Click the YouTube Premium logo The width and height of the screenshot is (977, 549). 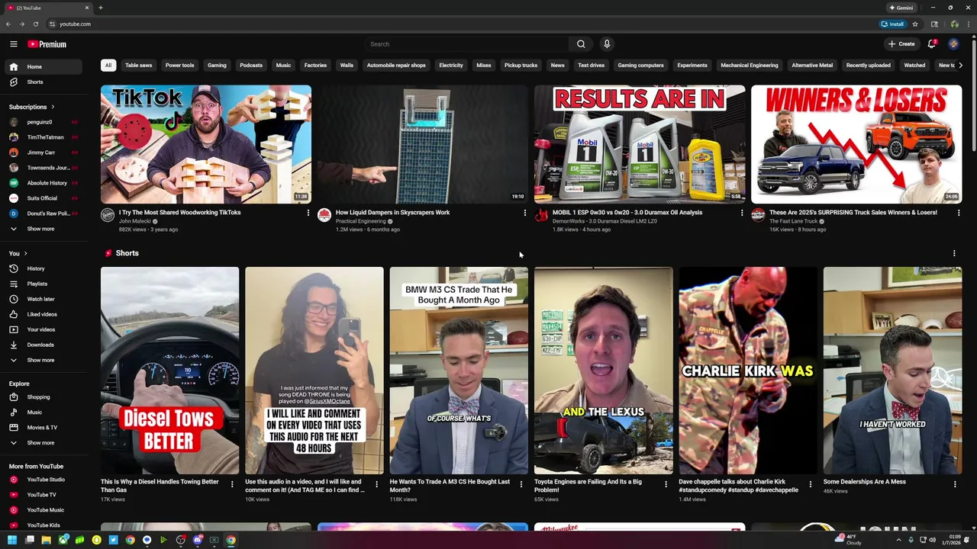(x=47, y=44)
